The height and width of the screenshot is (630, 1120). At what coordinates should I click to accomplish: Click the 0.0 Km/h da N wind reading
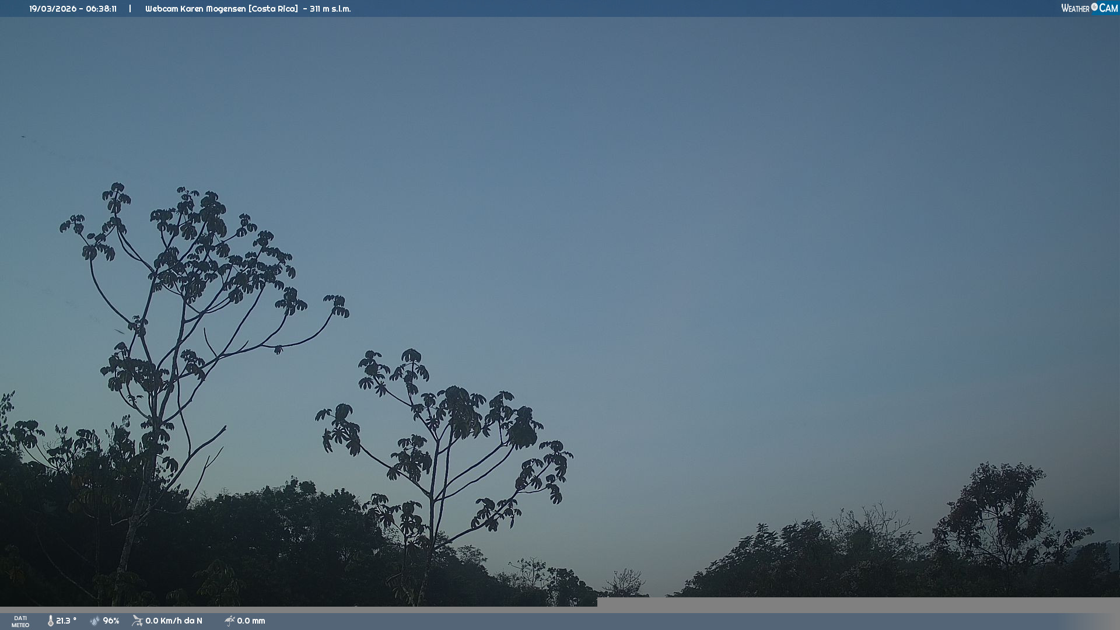[x=174, y=621]
